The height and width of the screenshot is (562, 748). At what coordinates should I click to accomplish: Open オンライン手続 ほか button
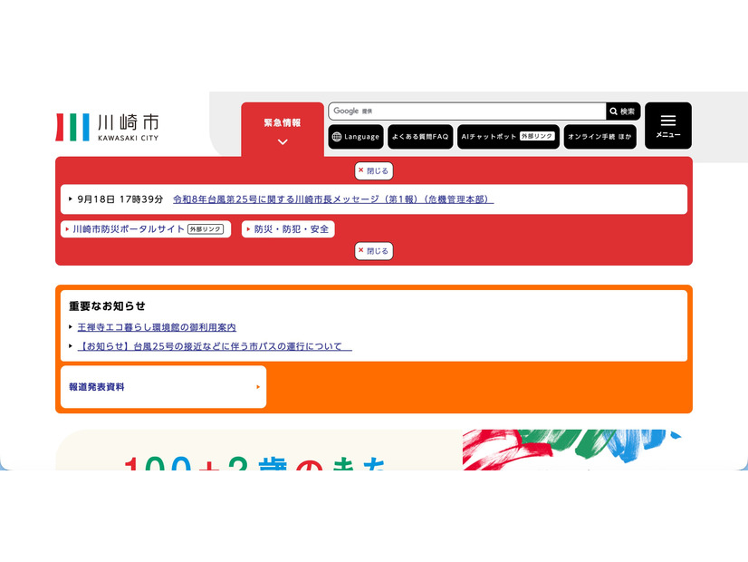coord(600,137)
